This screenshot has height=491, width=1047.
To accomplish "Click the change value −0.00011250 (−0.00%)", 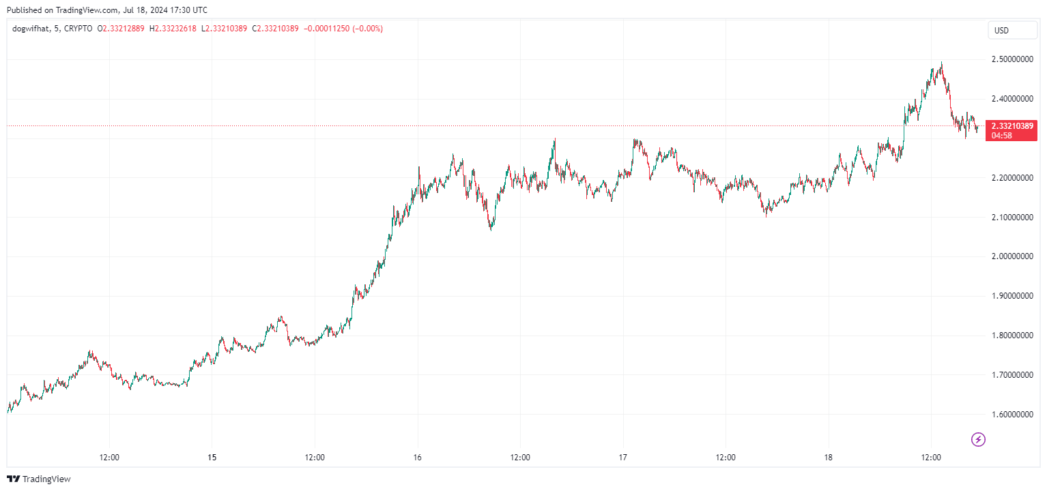I will [343, 29].
